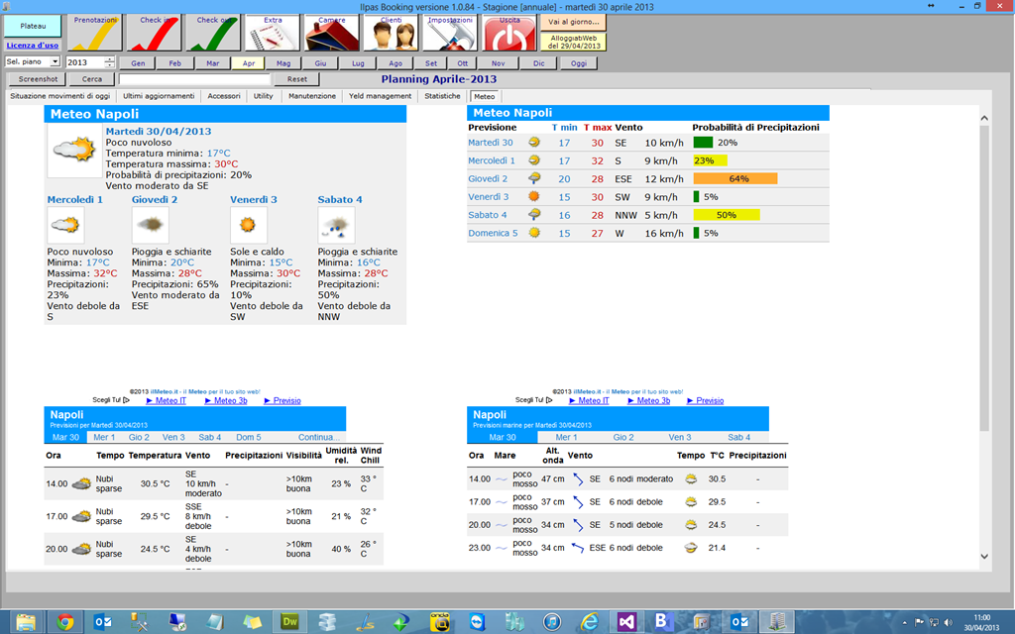This screenshot has width=1015, height=634.
Task: Switch to the Yeld management tab
Action: [x=380, y=96]
